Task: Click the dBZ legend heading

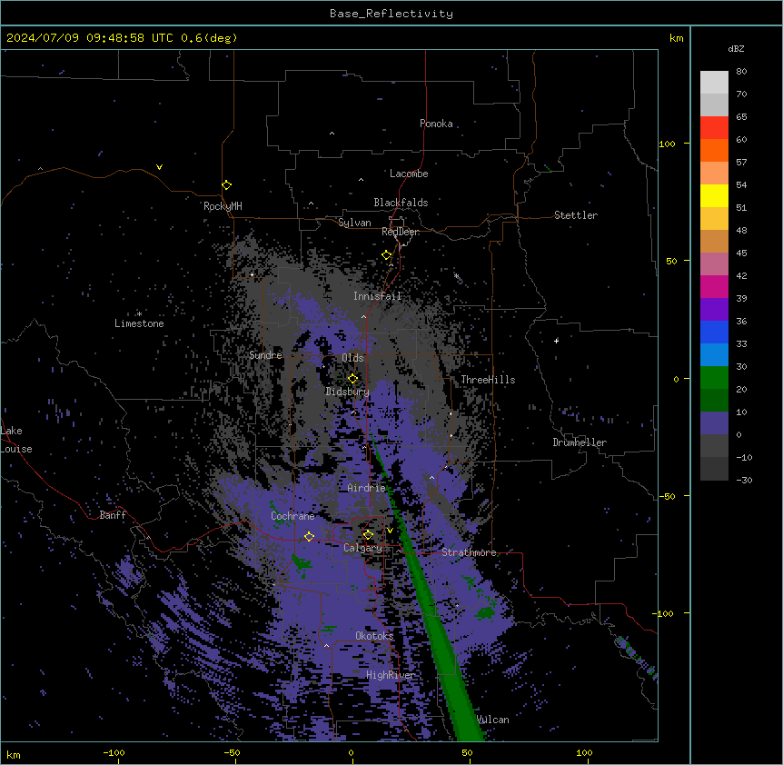Action: (736, 49)
